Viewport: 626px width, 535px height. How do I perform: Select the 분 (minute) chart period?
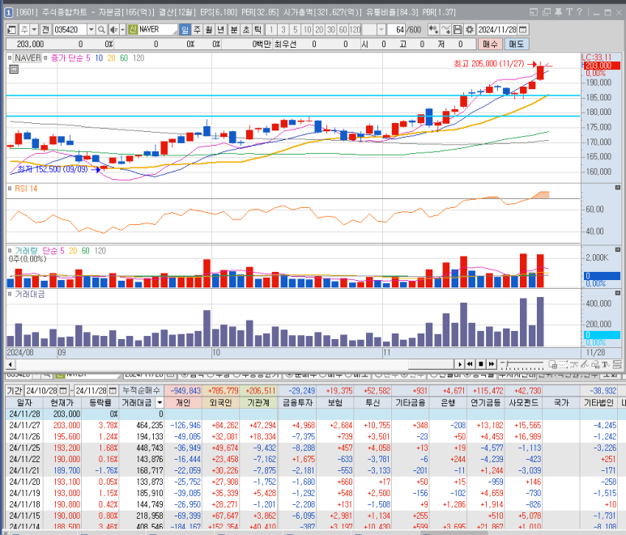tap(234, 29)
